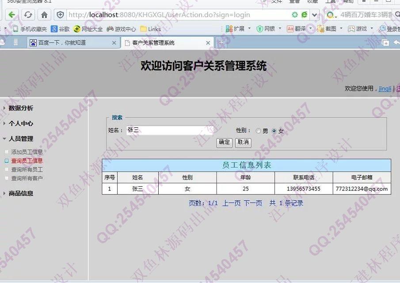The image size is (400, 283).
Task: Expand the 个人中心 menu section
Action: pos(21,123)
